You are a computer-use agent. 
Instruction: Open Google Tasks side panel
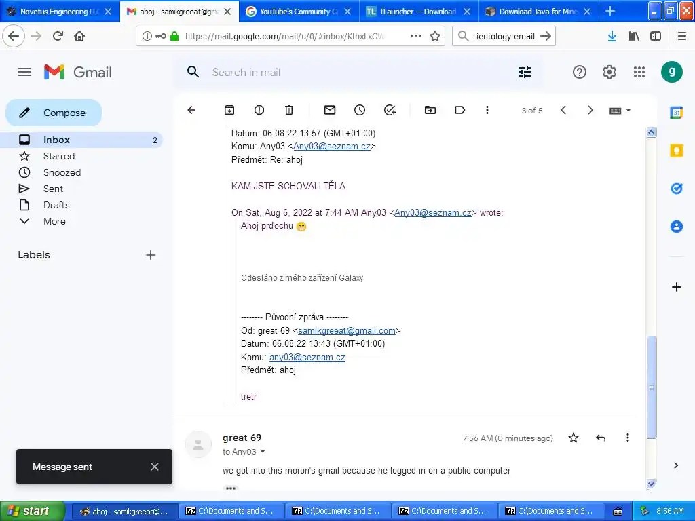(677, 189)
